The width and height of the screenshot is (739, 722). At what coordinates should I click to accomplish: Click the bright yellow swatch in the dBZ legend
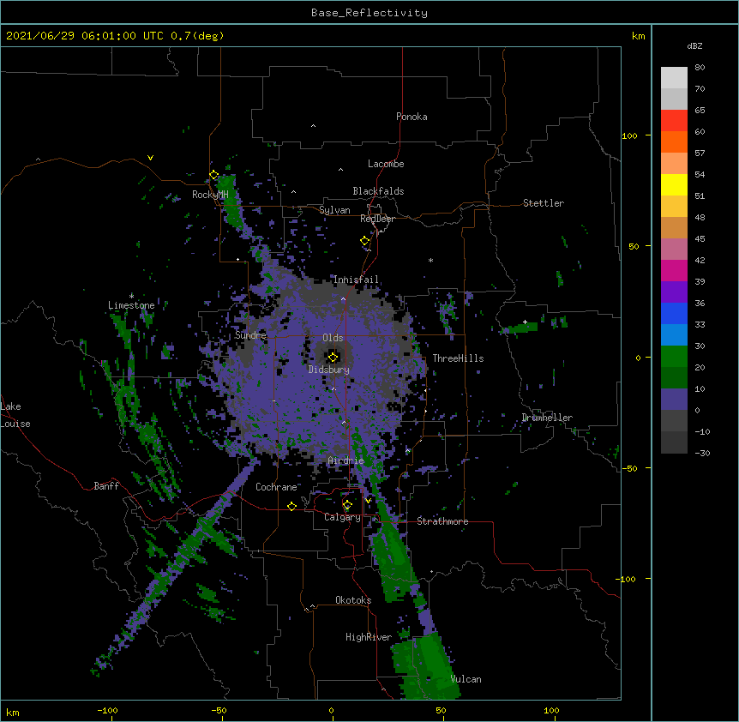point(674,185)
